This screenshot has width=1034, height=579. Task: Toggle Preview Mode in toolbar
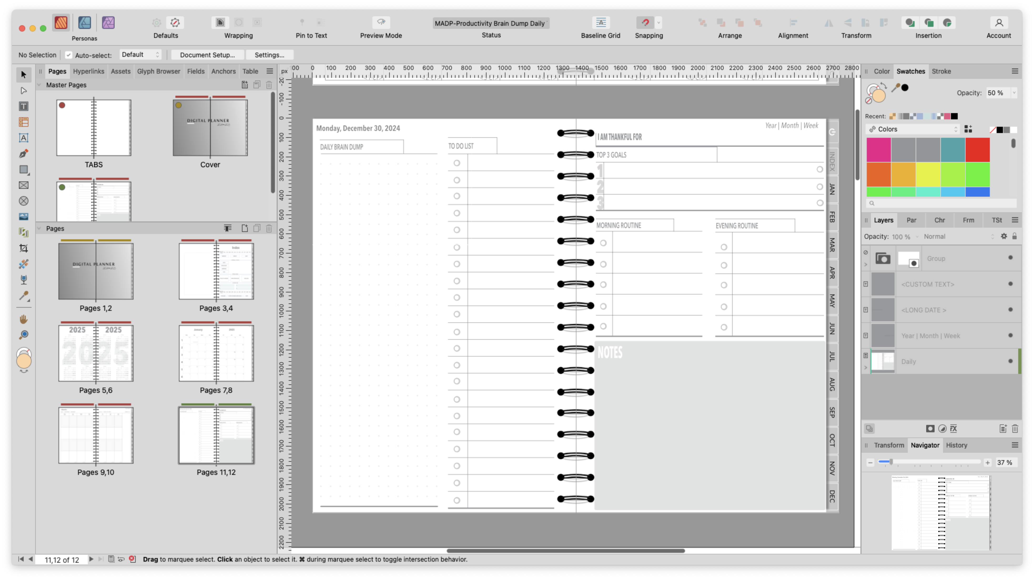381,23
